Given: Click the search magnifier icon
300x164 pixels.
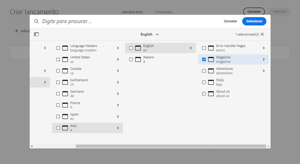Looking at the screenshot, I should click(x=36, y=22).
